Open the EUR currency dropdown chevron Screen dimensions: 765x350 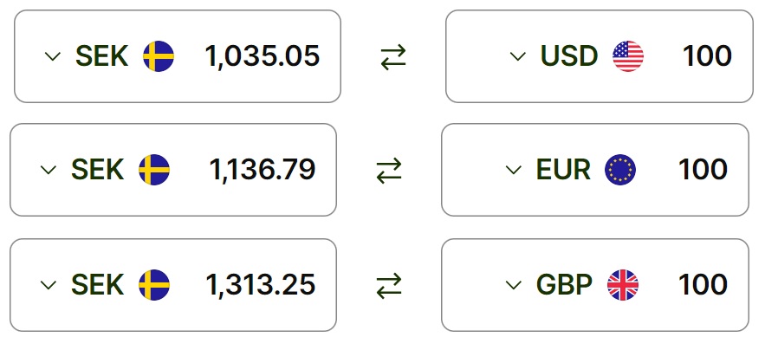pos(513,170)
